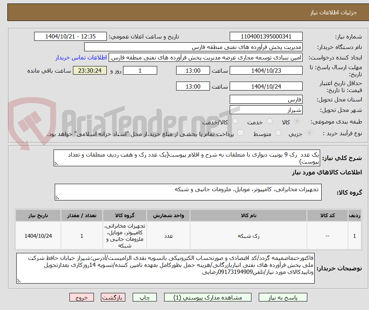This screenshot has width=369, height=310.
Task: Enable the پرداخت تمام یا بخشی checkbox
Action: [x=241, y=133]
